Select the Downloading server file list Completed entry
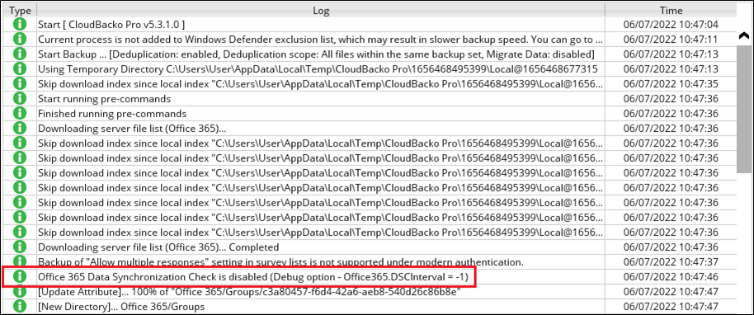754x315 pixels. [158, 247]
